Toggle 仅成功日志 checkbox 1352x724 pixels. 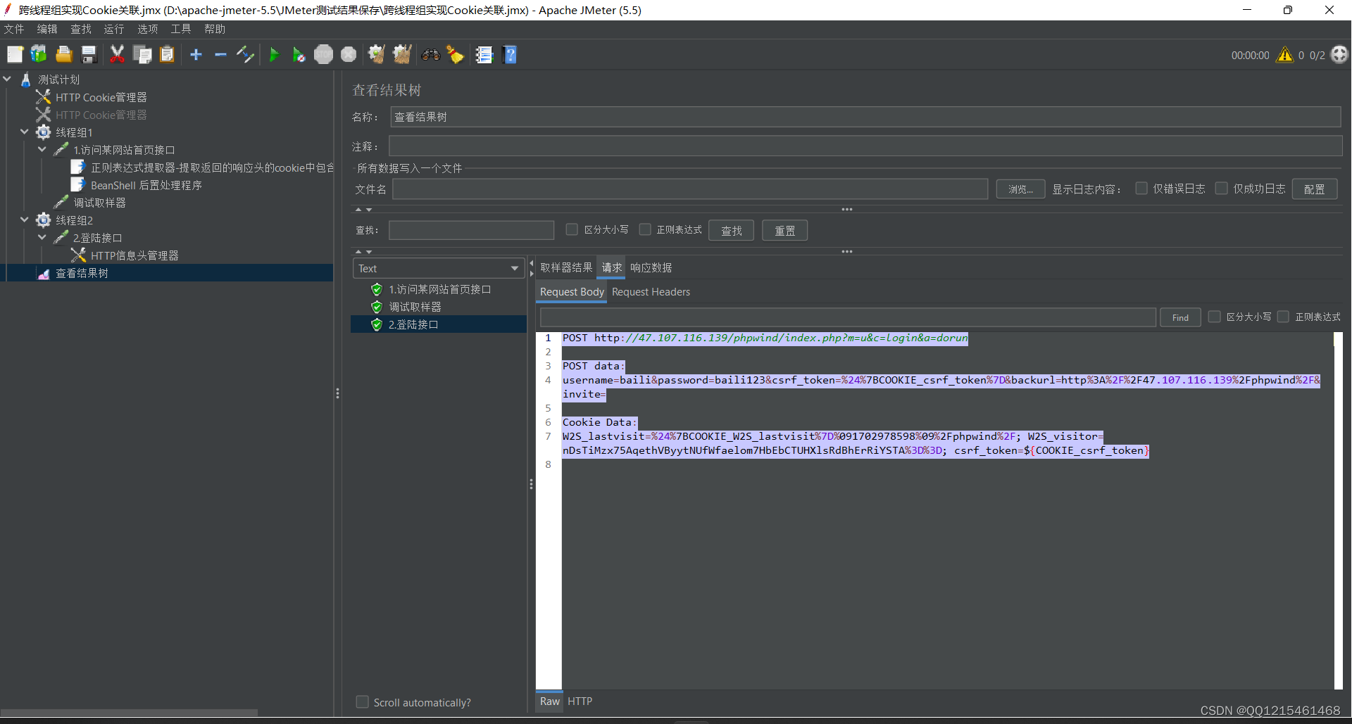(1222, 188)
